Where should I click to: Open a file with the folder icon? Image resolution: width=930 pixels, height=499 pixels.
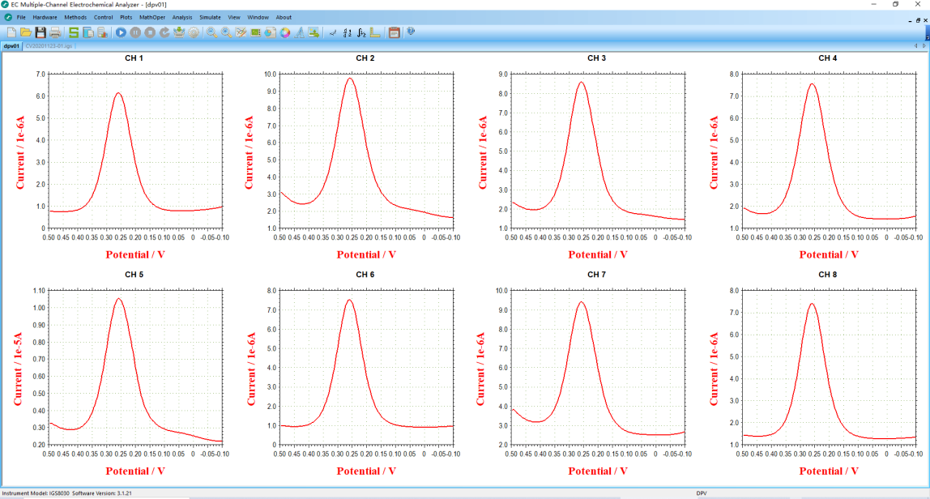(x=25, y=32)
